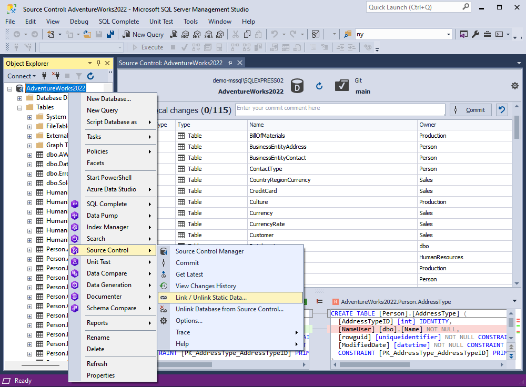Click the toolbox briefcase toolbar icon
Viewport: 526px width, 387px height.
pos(487,34)
